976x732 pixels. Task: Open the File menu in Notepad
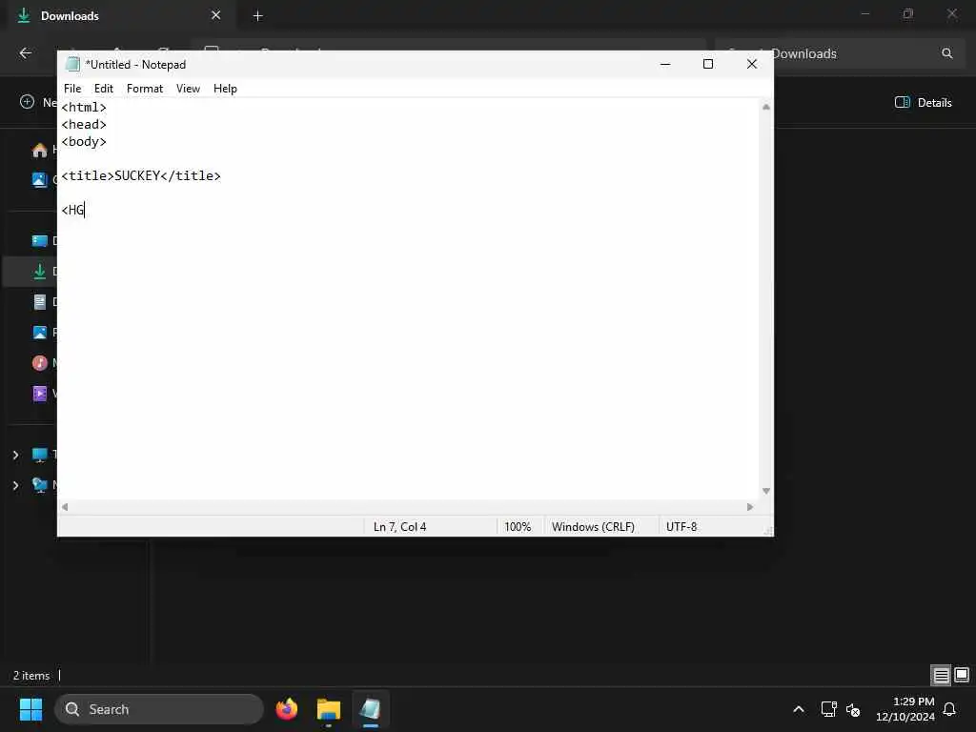click(72, 89)
